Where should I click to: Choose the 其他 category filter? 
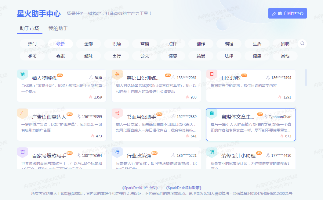pos(285,56)
